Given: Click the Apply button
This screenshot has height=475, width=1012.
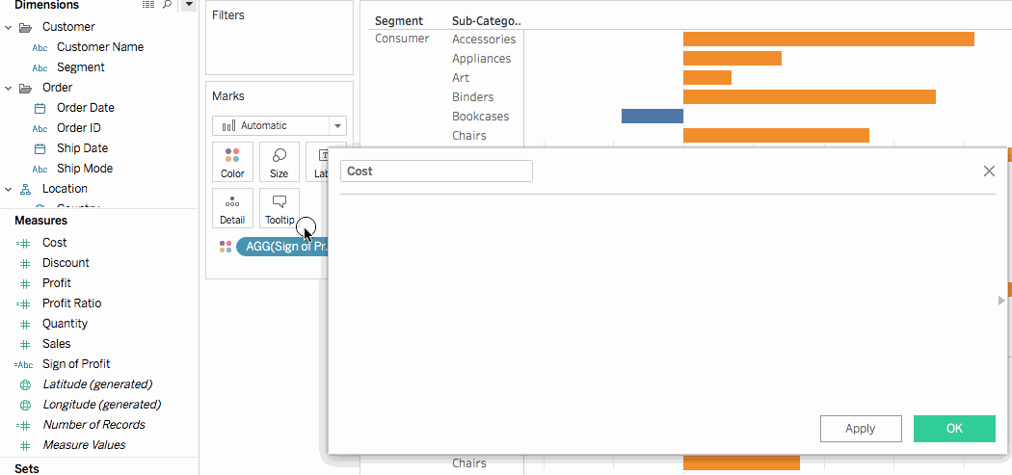Looking at the screenshot, I should (860, 429).
